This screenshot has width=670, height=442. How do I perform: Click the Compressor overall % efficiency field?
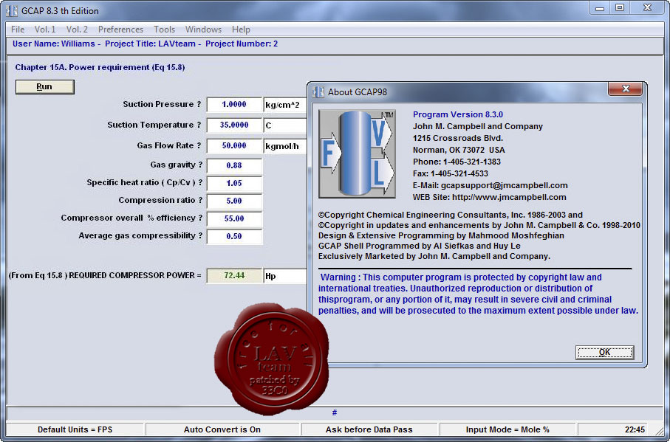pos(234,219)
